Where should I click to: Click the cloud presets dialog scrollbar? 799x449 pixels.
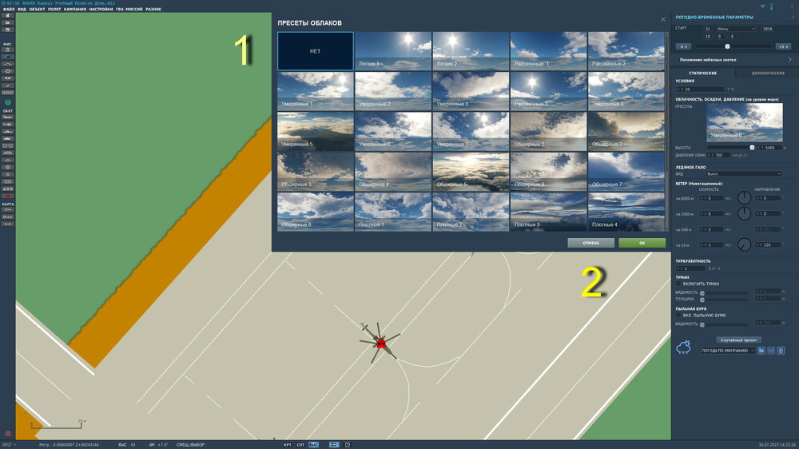(x=666, y=102)
